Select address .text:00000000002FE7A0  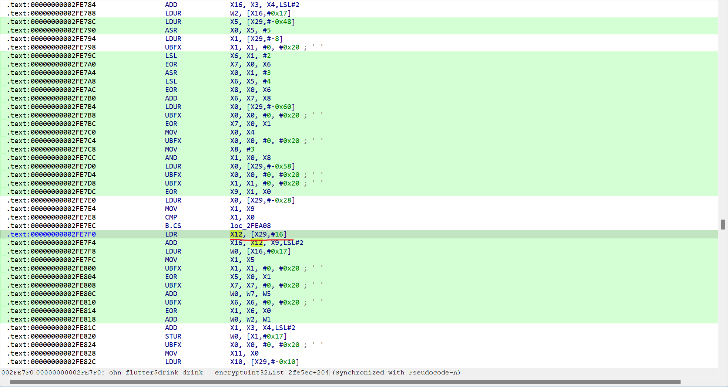pyautogui.click(x=51, y=64)
